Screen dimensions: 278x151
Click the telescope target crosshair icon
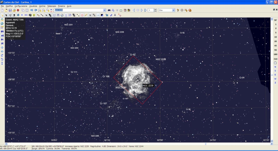(182, 10)
